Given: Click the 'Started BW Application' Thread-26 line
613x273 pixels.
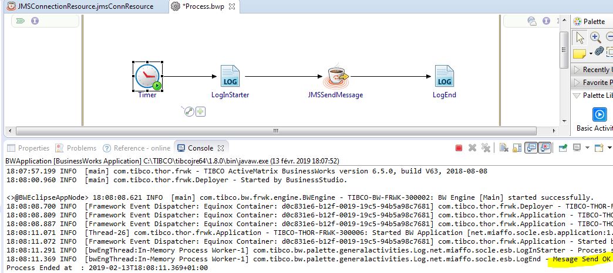Looking at the screenshot, I should point(309,233).
